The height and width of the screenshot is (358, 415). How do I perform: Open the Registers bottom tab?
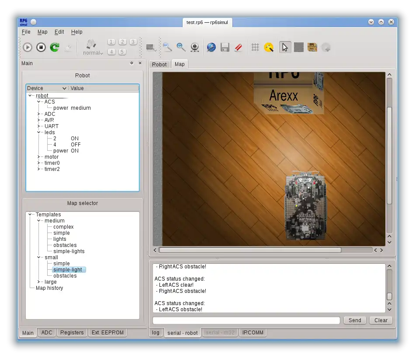72,333
